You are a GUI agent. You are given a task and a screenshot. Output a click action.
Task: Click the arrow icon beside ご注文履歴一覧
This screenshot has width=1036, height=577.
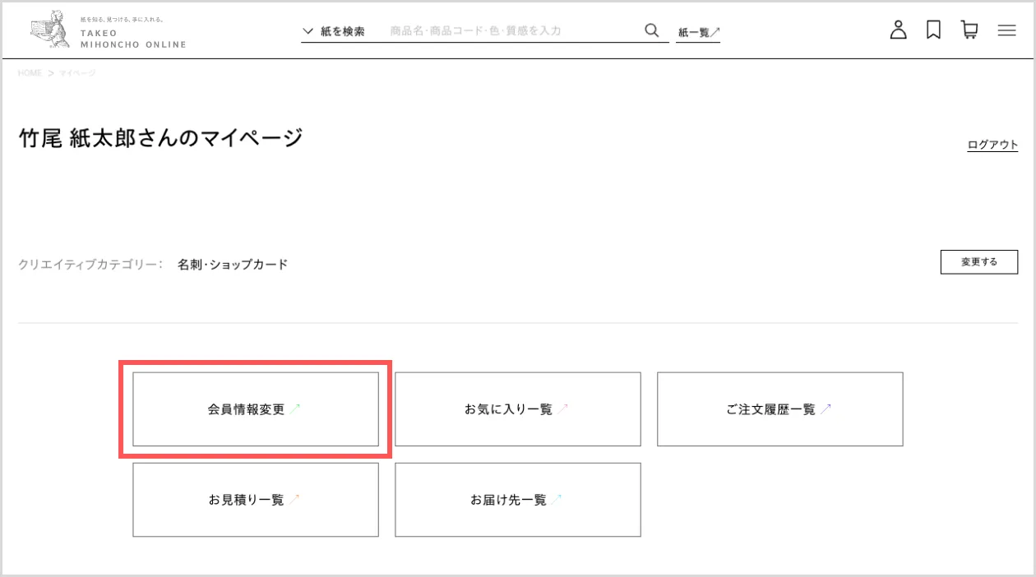click(826, 409)
